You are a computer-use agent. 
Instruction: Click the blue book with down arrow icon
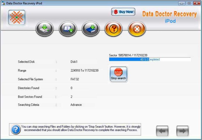90,29
